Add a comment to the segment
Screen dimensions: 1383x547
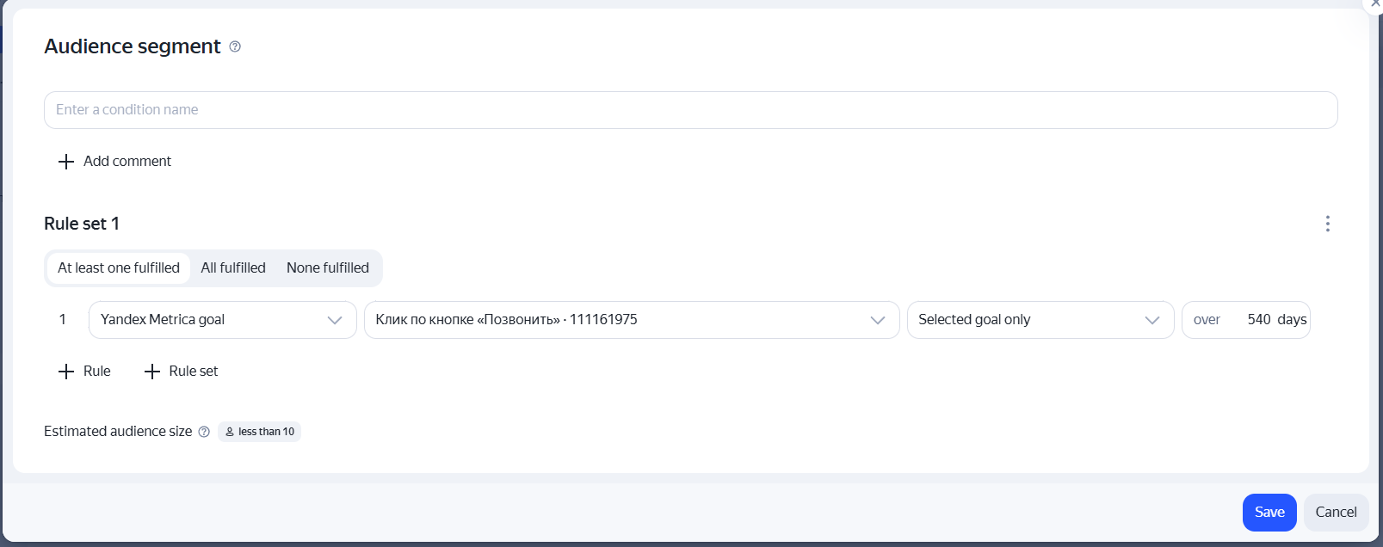click(114, 161)
